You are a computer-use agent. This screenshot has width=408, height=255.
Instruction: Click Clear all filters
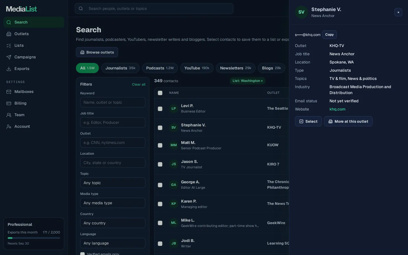tap(139, 84)
